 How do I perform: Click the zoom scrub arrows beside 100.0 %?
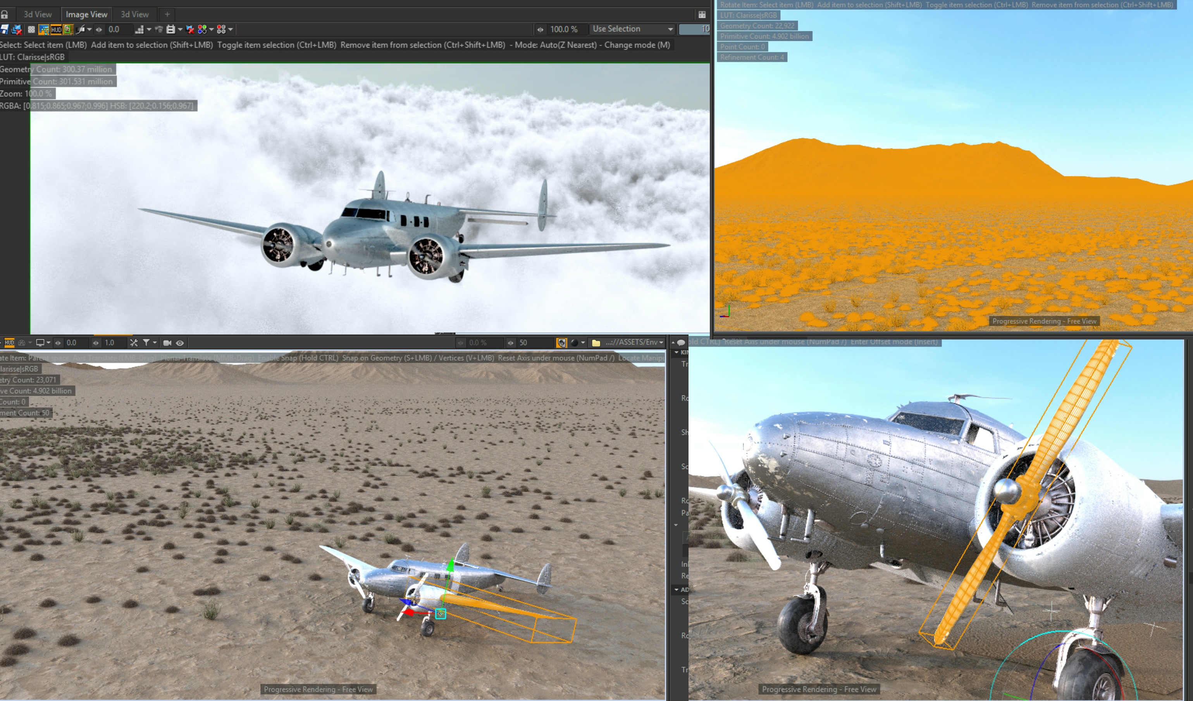[x=540, y=29]
